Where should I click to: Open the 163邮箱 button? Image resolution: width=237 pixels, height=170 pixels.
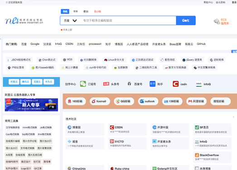[x=76, y=101]
